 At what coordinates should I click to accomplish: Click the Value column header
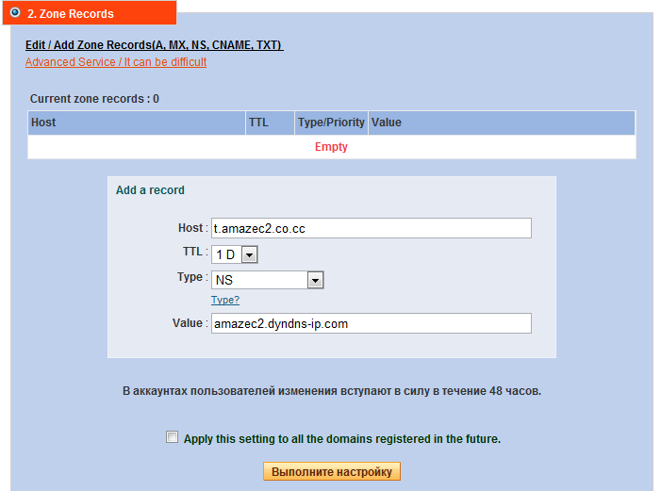pos(387,123)
